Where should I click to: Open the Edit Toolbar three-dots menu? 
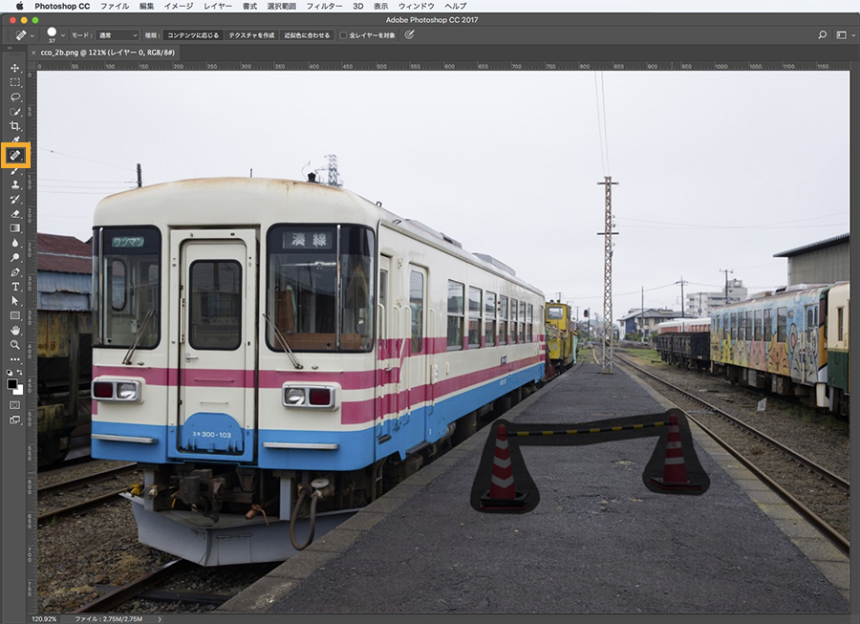14,359
